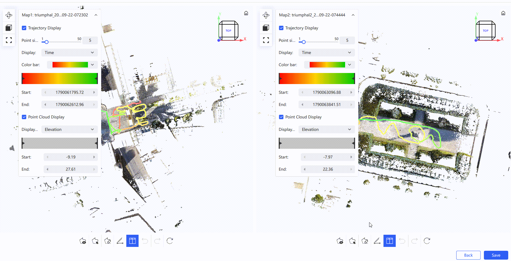The image size is (511, 261).
Task: Open Map1 trajectory Display Time dropdown
Action: (69, 53)
